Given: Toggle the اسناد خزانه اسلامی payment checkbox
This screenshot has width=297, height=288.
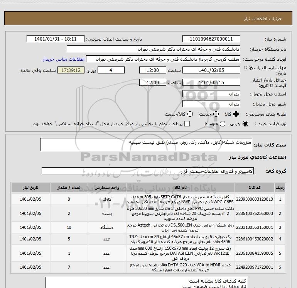Looking at the screenshot, I should [x=187, y=124].
